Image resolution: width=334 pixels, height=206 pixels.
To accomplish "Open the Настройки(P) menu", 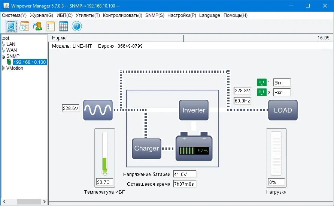I will click(x=182, y=15).
